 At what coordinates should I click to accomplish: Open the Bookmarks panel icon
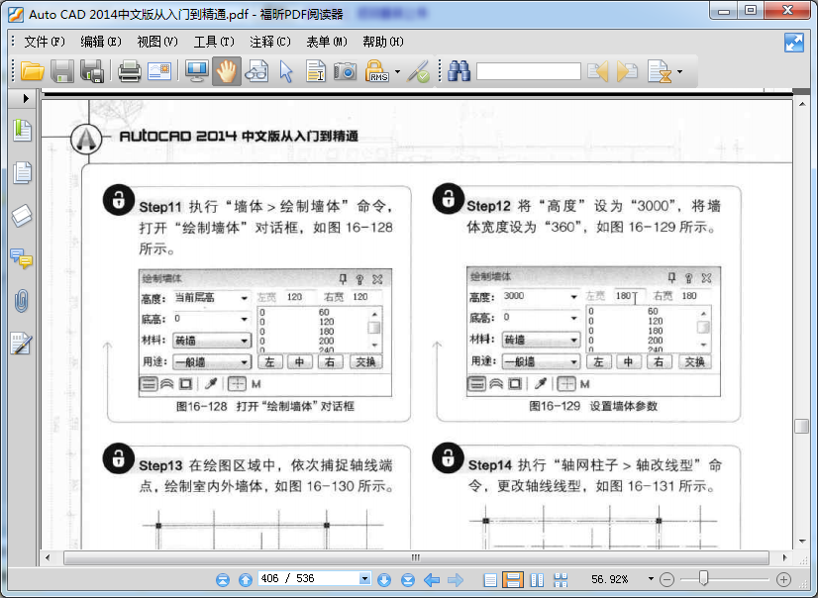(22, 131)
